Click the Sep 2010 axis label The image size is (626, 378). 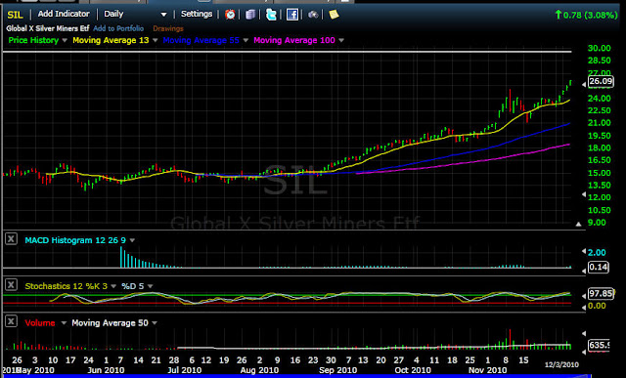tap(337, 370)
